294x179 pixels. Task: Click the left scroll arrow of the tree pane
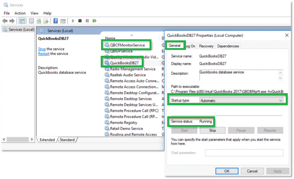tap(4, 139)
